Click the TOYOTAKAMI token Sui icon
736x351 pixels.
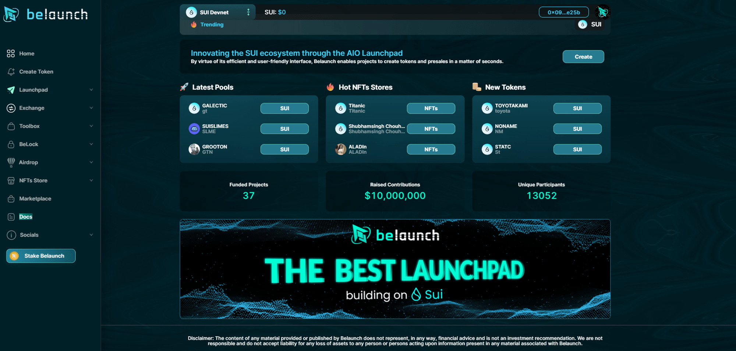point(487,108)
